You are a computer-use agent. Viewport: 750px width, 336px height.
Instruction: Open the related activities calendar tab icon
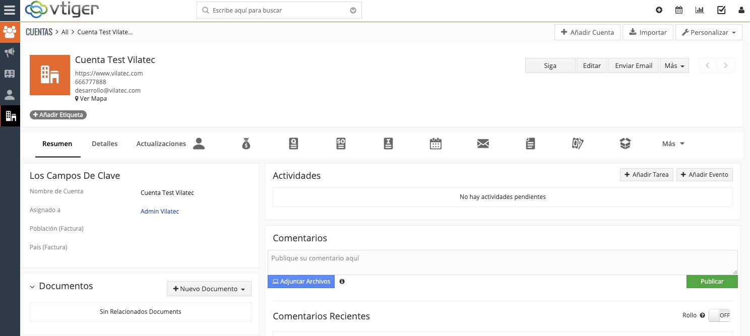(435, 144)
